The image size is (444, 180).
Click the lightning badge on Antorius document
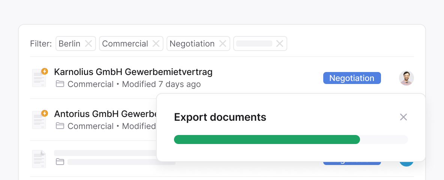coord(45,113)
